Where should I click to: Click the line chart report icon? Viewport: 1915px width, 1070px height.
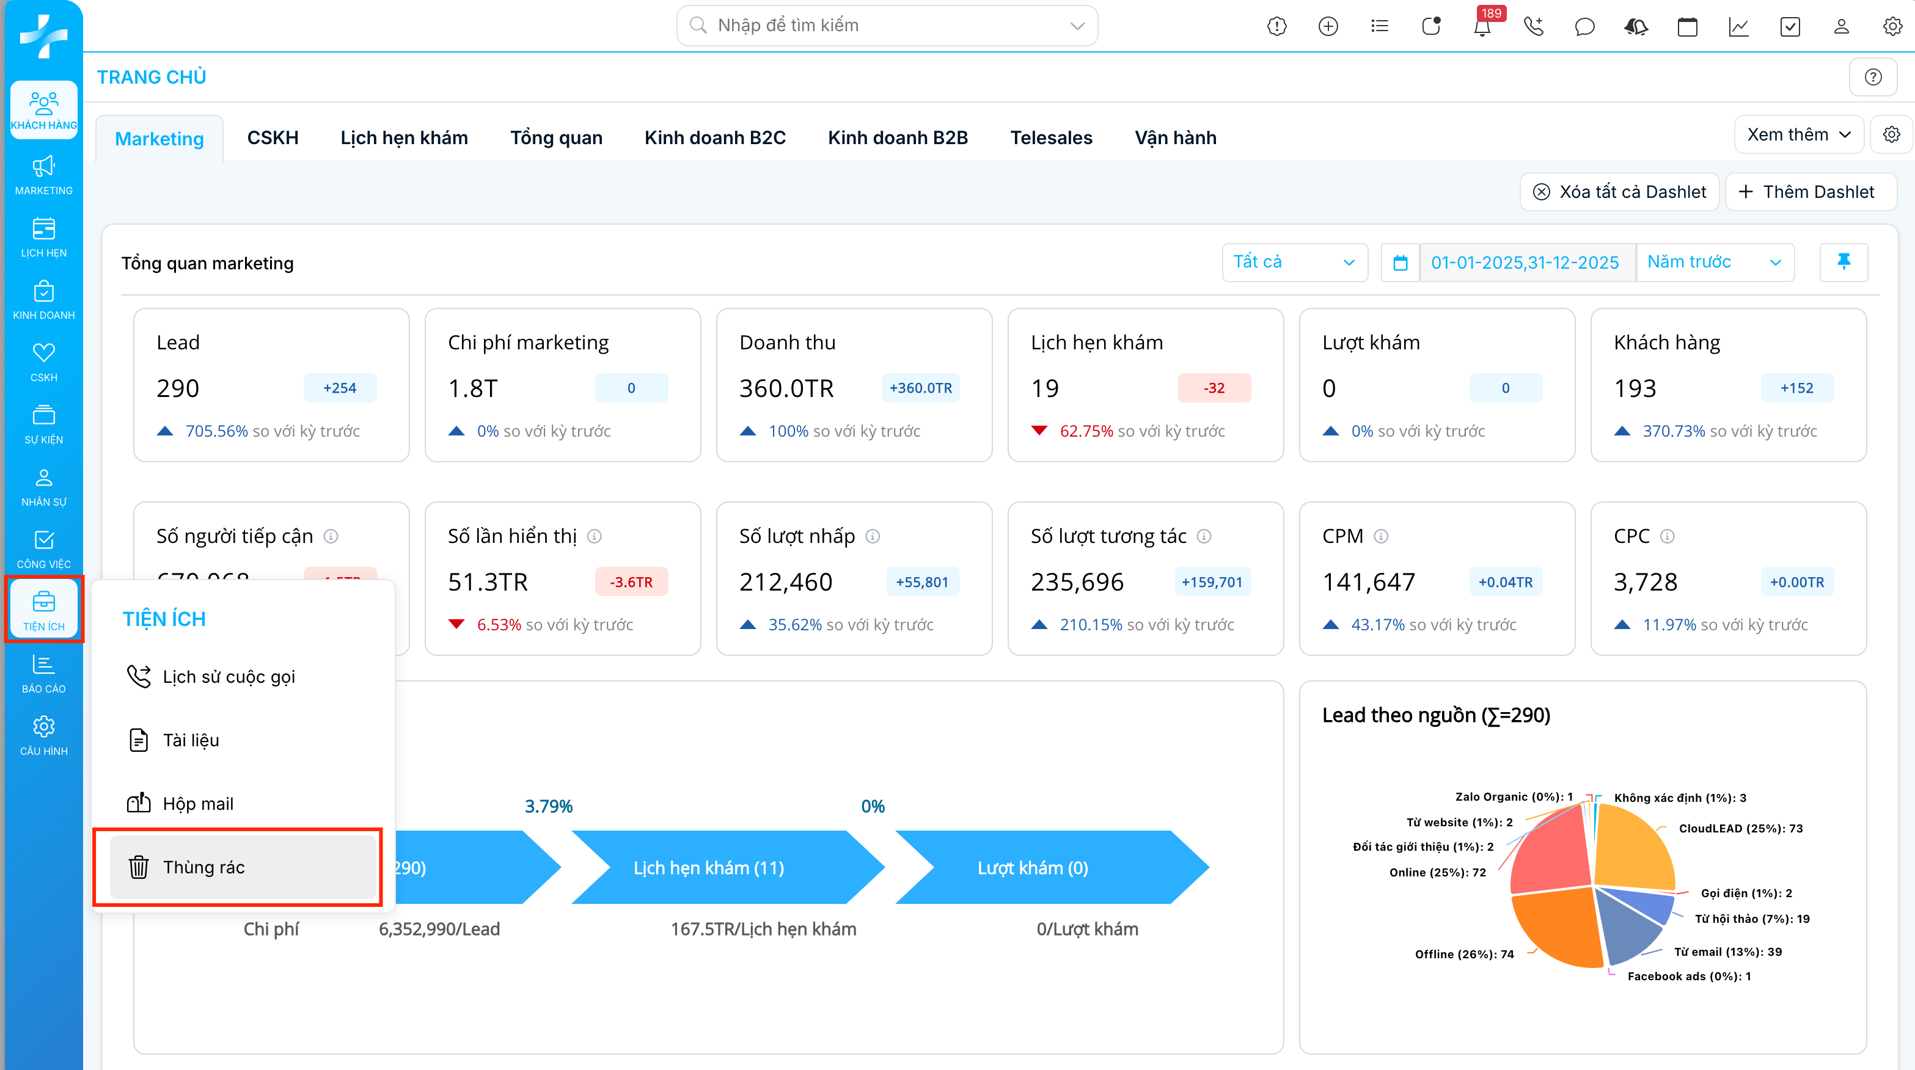pyautogui.click(x=1738, y=27)
